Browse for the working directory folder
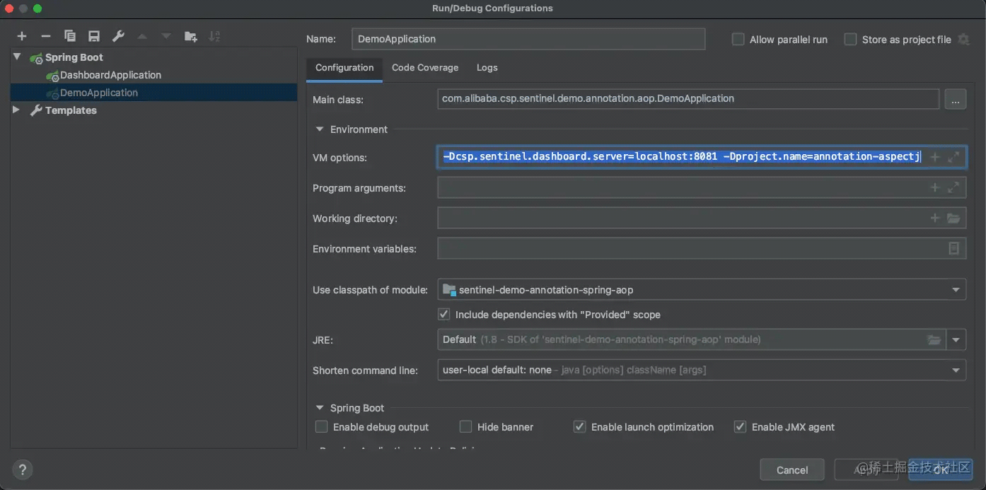Screen dimensions: 986x490 coord(953,218)
